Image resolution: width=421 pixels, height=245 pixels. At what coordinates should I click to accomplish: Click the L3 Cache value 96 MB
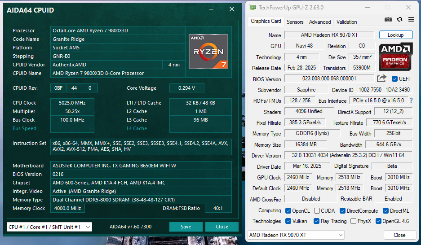click(200, 120)
